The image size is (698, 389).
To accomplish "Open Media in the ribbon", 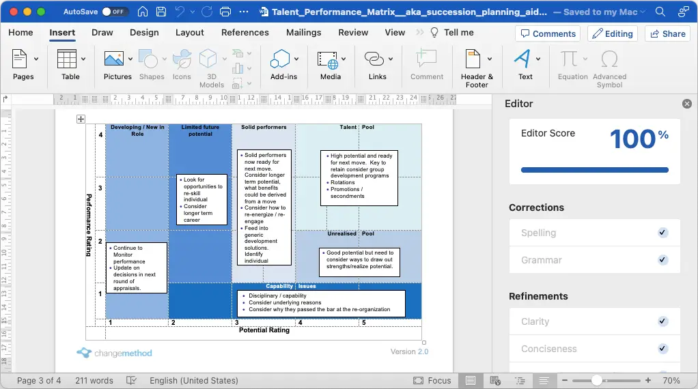I will pyautogui.click(x=328, y=60).
